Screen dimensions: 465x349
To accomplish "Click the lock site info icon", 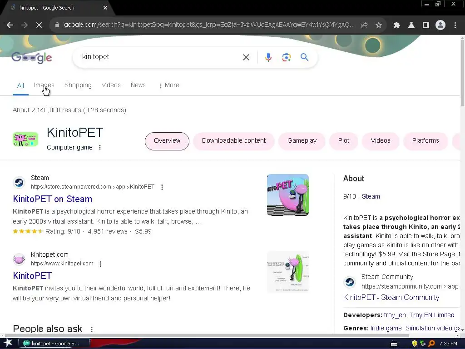I will (x=57, y=25).
